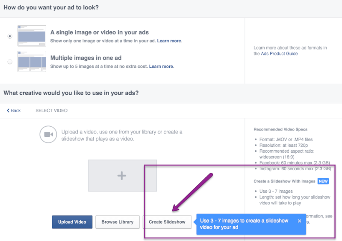Viewport: 342px width, 241px height.
Task: Open Learn more link for single image ads
Action: (x=169, y=41)
